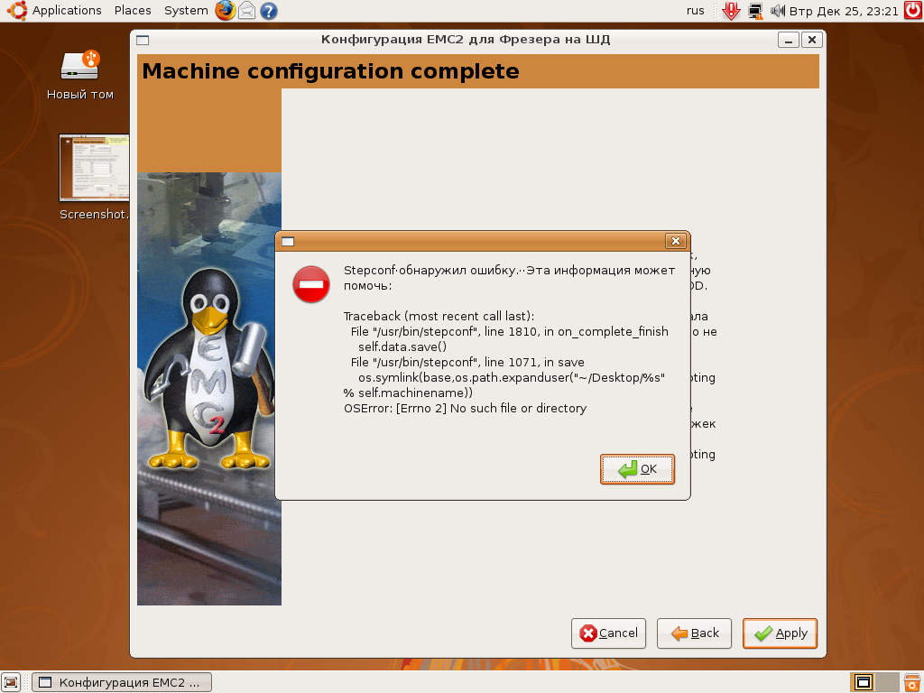
Task: Open the EMC2 window menu icon in title bar
Action: coord(143,40)
